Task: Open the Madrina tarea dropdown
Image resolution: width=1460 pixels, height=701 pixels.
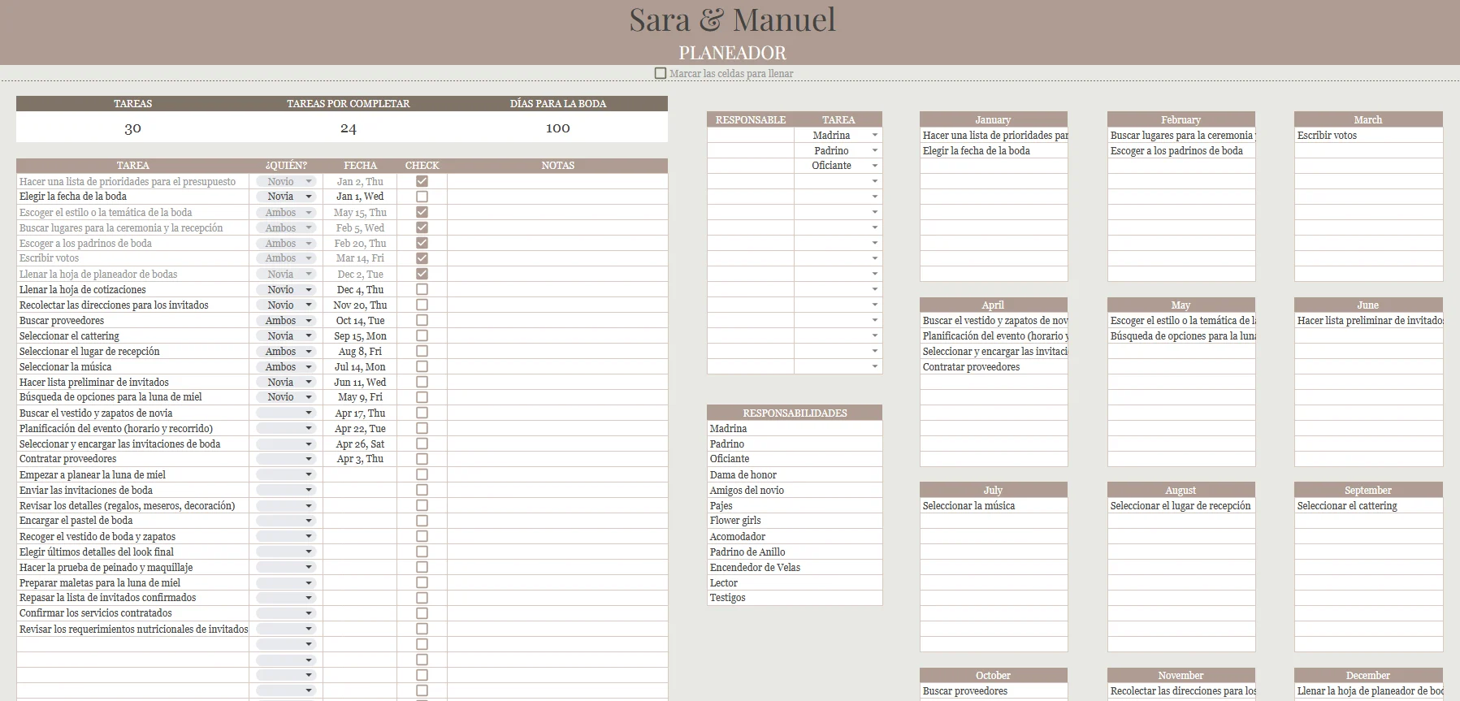Action: [875, 136]
